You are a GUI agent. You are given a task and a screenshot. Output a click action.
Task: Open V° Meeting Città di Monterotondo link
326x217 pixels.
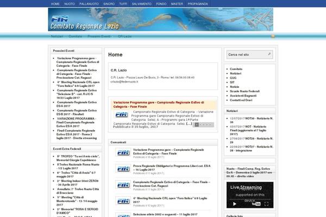pos(77,201)
